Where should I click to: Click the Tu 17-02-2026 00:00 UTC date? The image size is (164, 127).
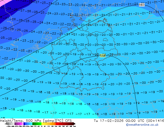(119, 121)
